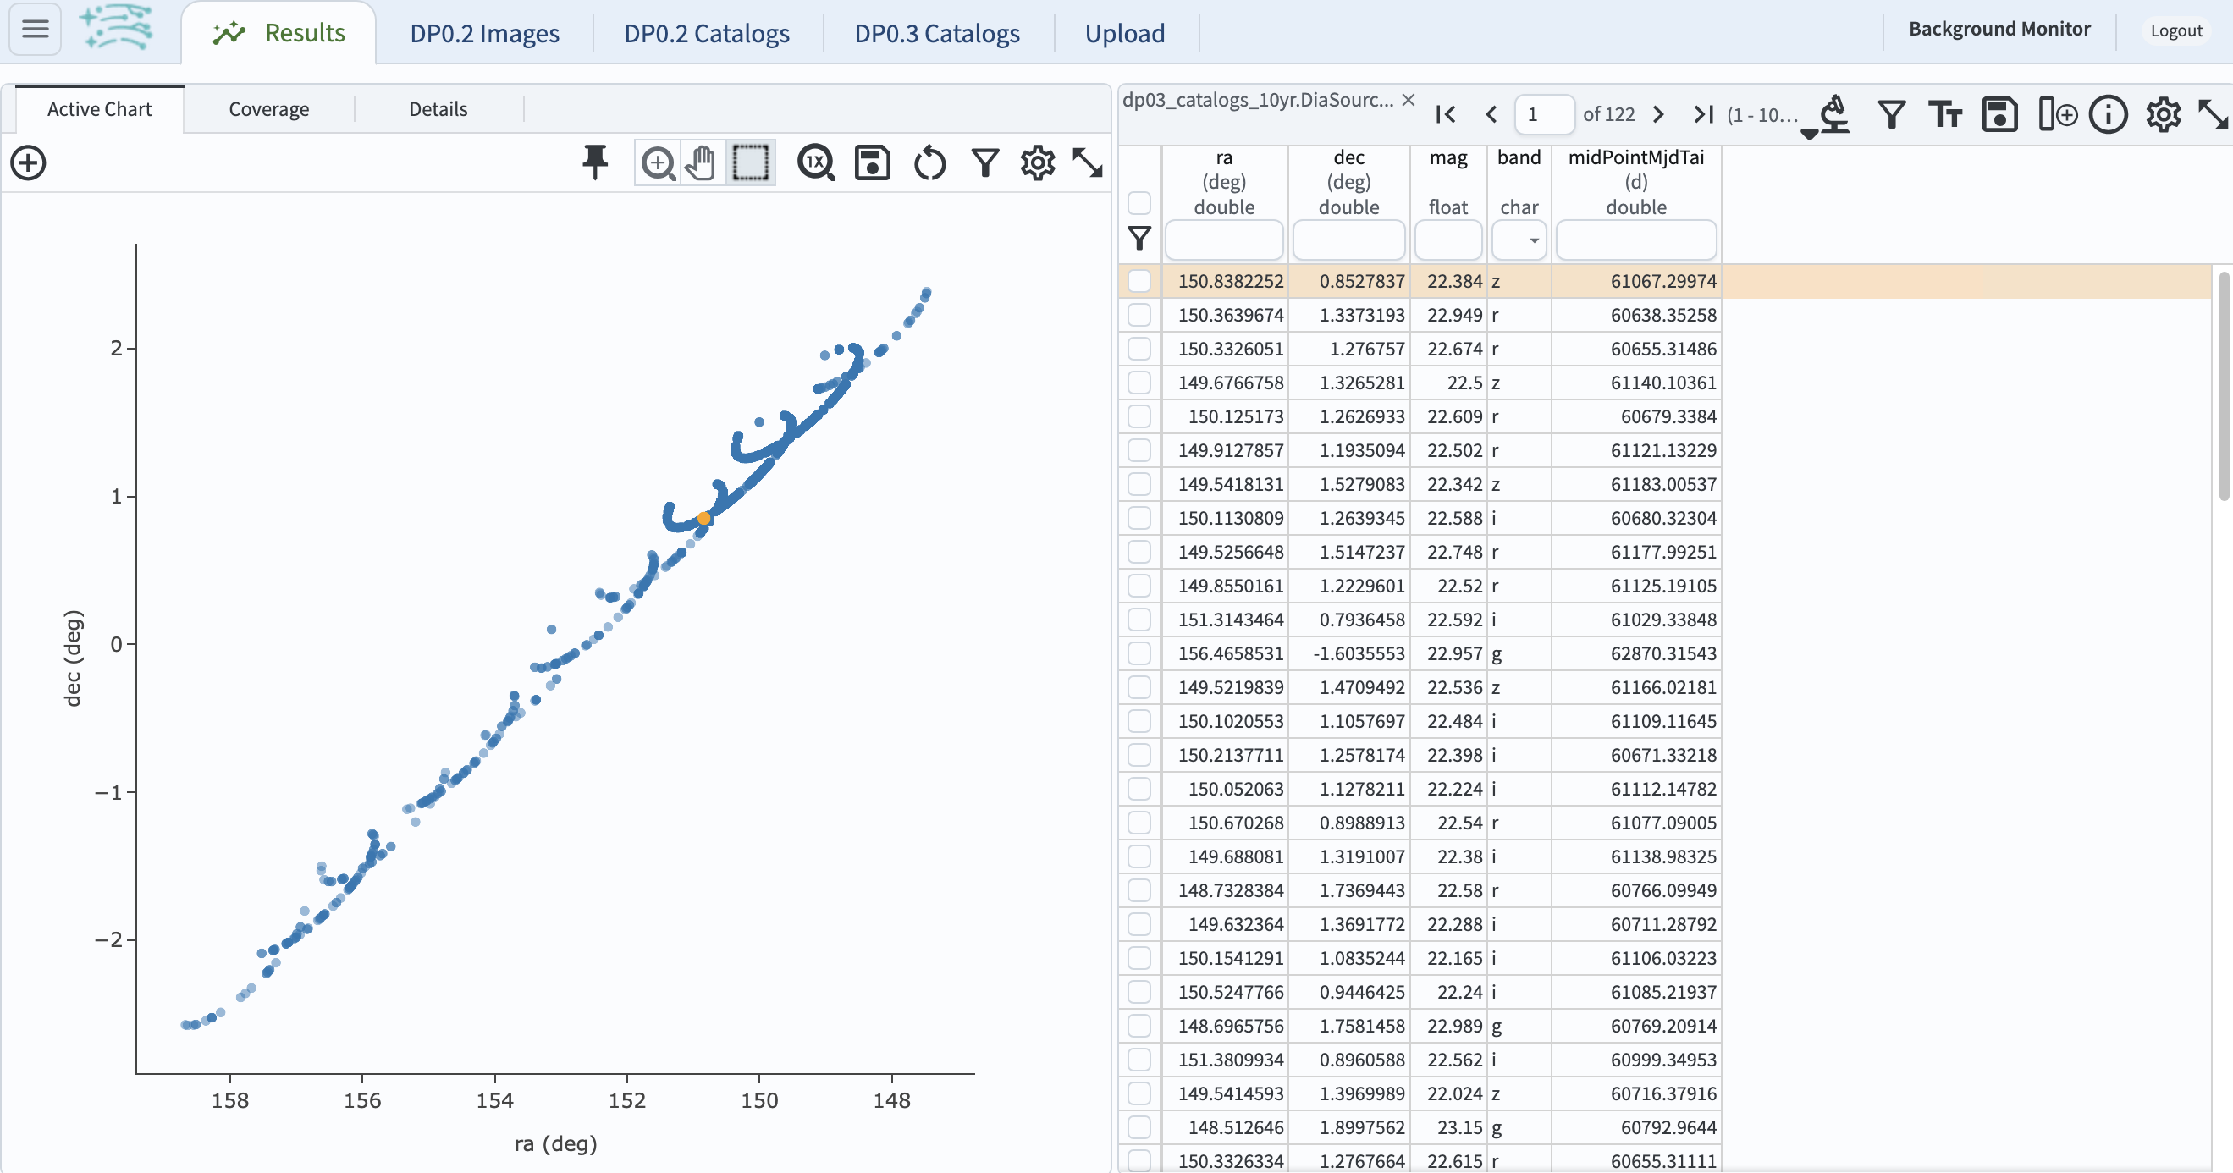
Task: Select the chart zoom tool
Action: click(x=659, y=163)
